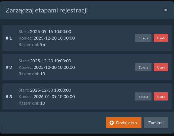Click the dialog title Zarządzaj etapami rejestracji
The width and height of the screenshot is (174, 136).
point(47,10)
